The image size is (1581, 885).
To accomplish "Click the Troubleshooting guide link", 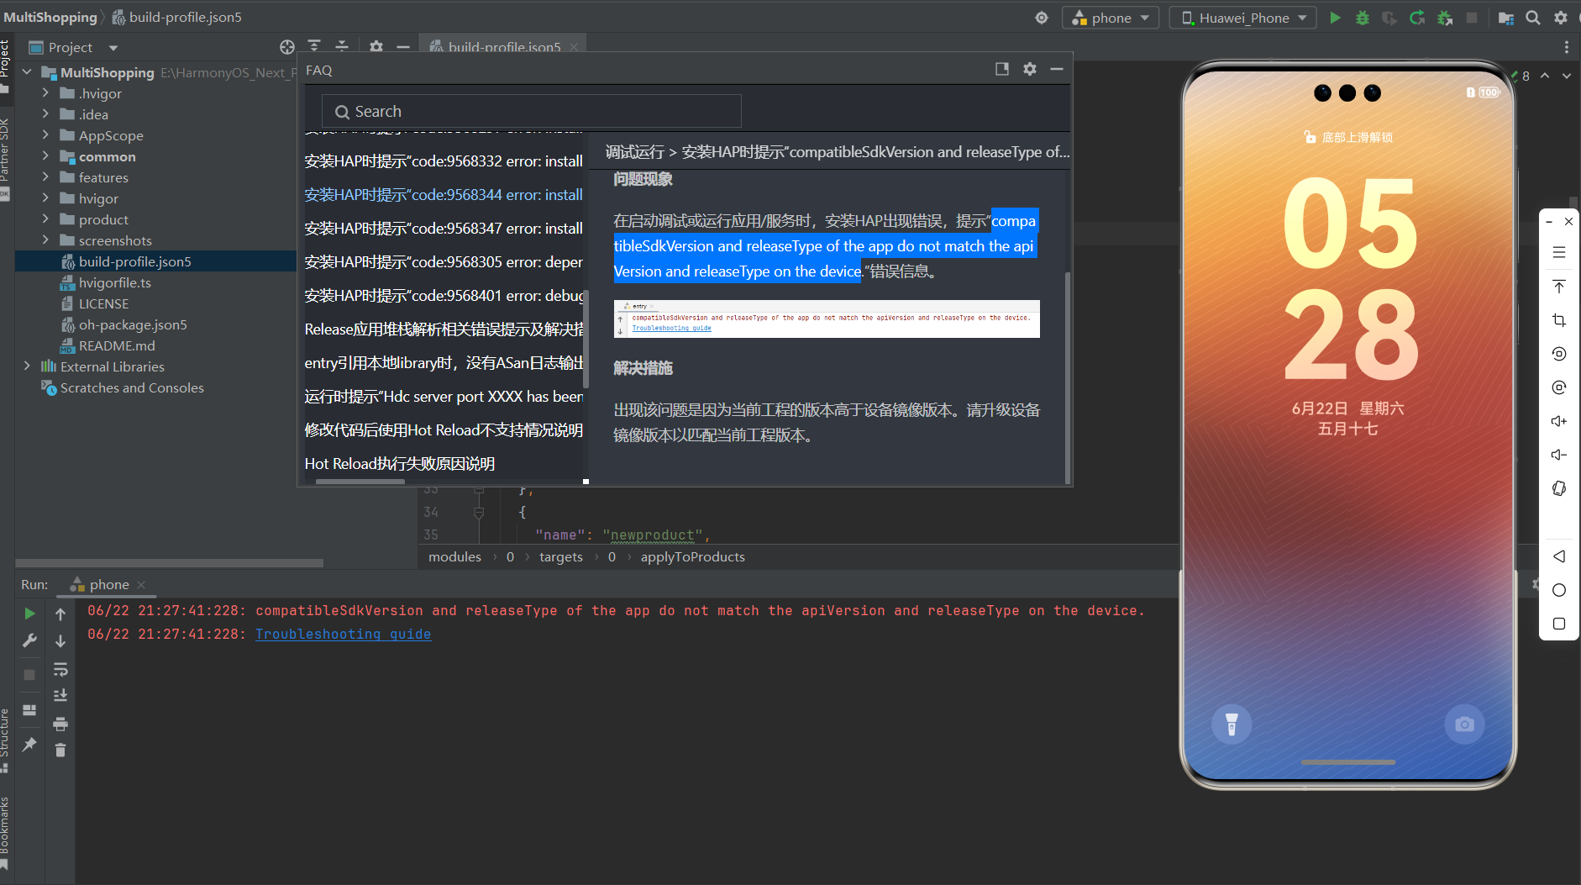I will click(x=343, y=635).
